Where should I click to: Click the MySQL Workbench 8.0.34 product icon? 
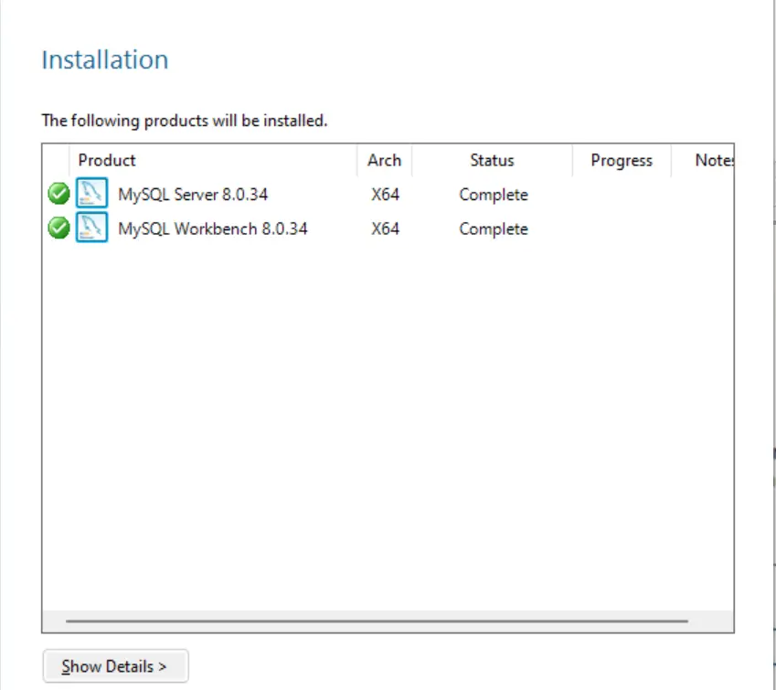point(91,228)
